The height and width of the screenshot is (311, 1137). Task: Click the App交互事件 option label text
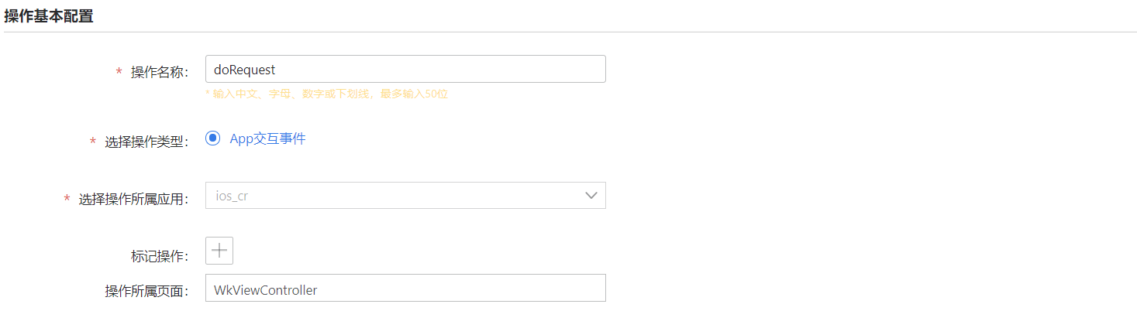(x=267, y=139)
